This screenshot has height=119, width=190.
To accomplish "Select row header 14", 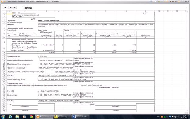I will click(4, 52).
